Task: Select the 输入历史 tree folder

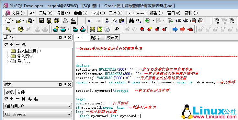Action: (x=25, y=56)
